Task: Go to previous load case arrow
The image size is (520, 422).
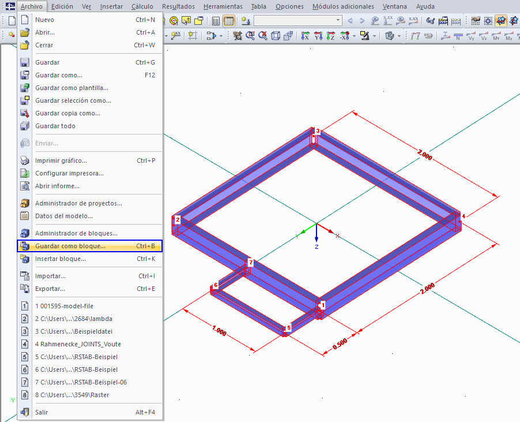Action: (x=350, y=21)
